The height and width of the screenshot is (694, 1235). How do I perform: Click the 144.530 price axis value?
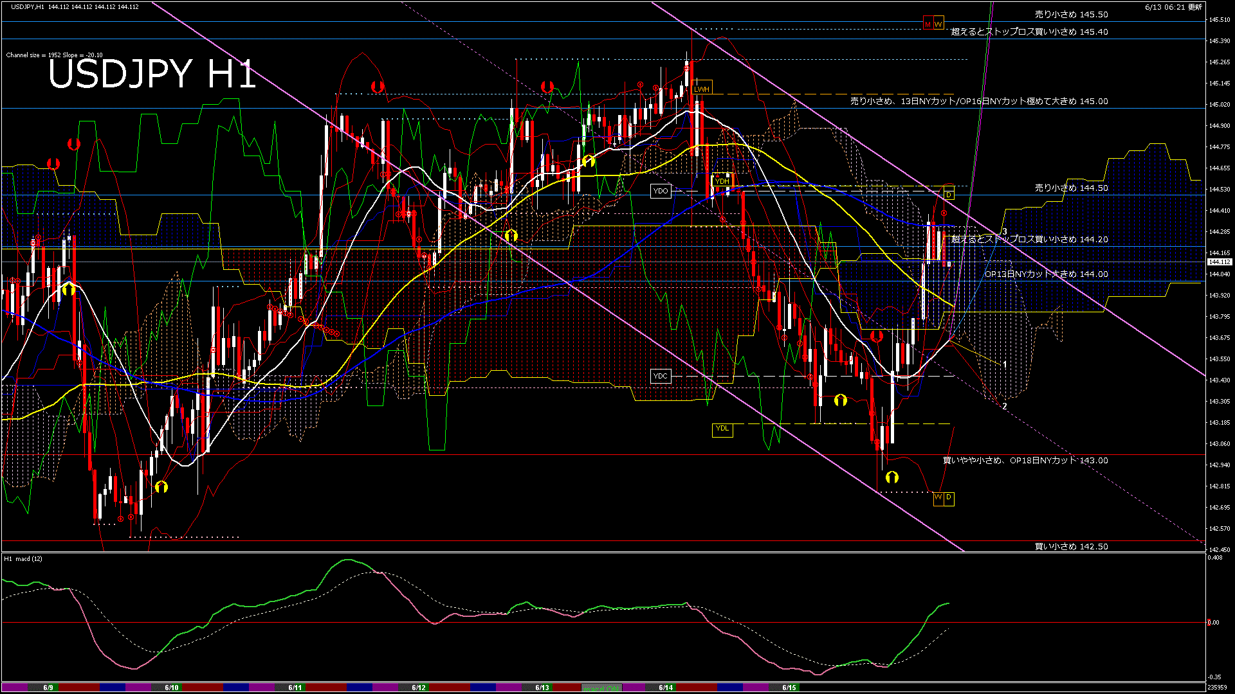point(1220,190)
